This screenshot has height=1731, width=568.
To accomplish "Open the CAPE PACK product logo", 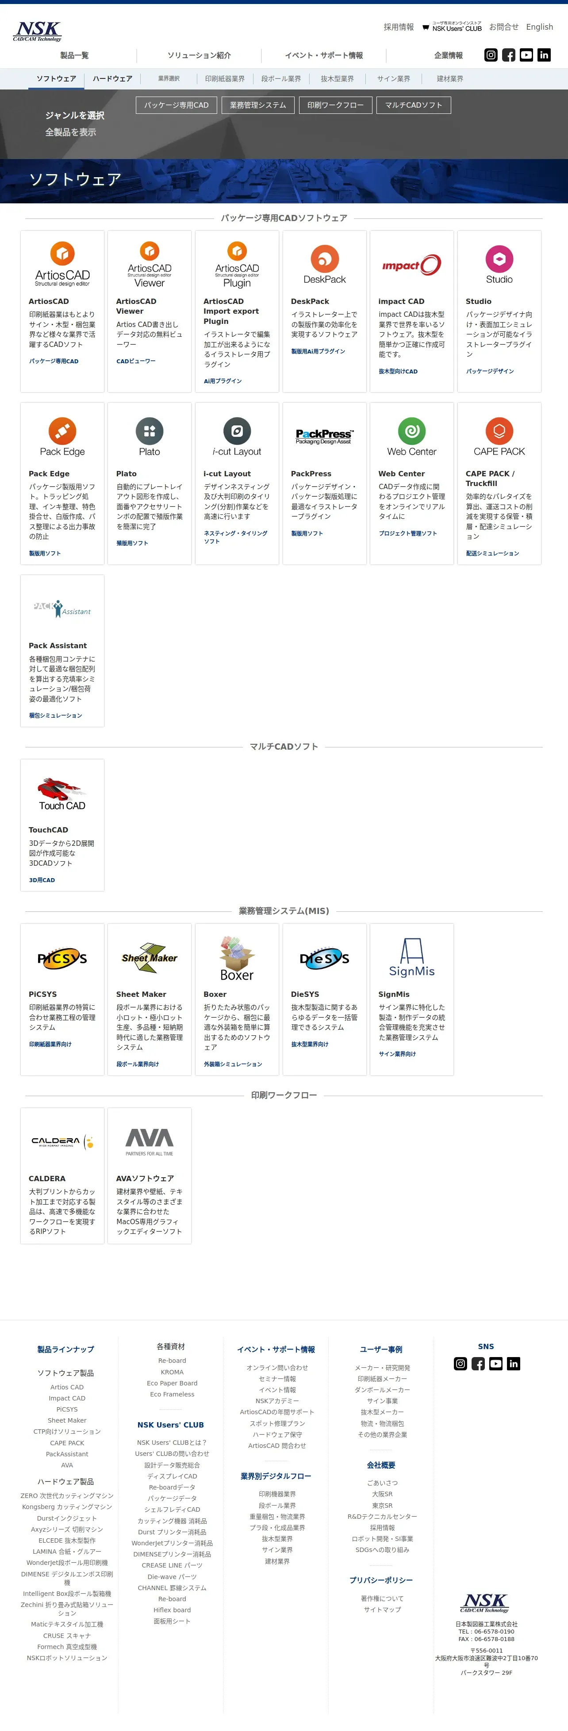I will click(x=499, y=437).
